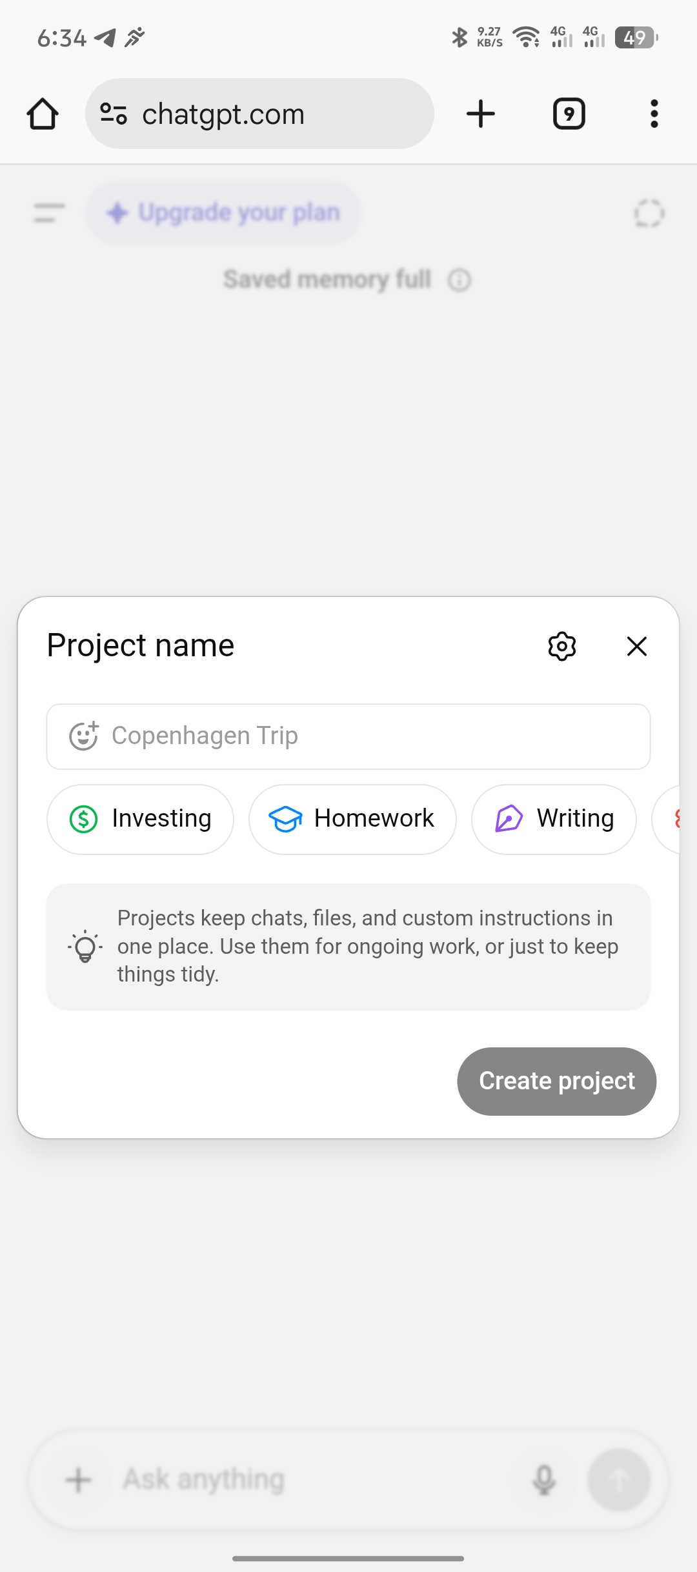Show Saved memory full info
Viewport: 697px width, 1572px height.
click(x=460, y=281)
